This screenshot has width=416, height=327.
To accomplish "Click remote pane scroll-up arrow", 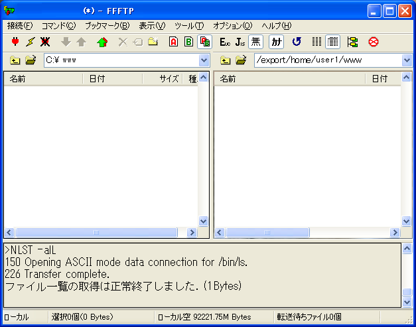I will coord(407,78).
